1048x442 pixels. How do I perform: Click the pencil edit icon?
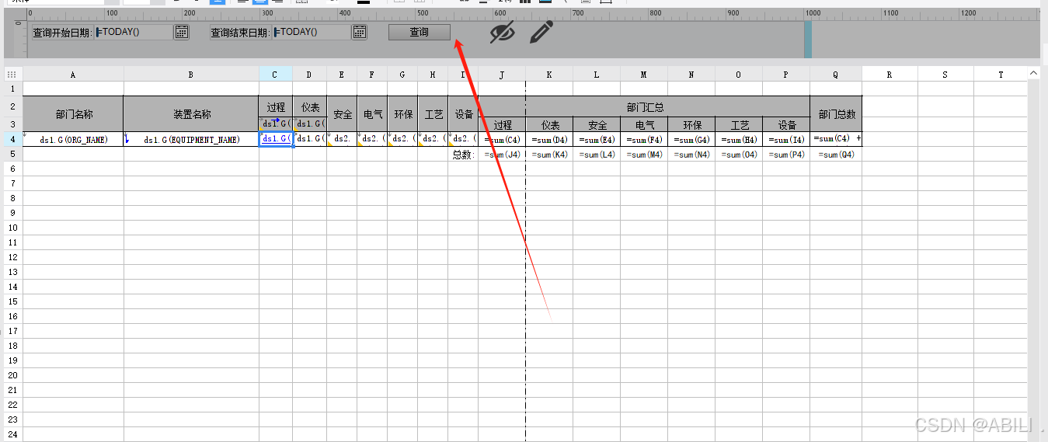click(541, 32)
